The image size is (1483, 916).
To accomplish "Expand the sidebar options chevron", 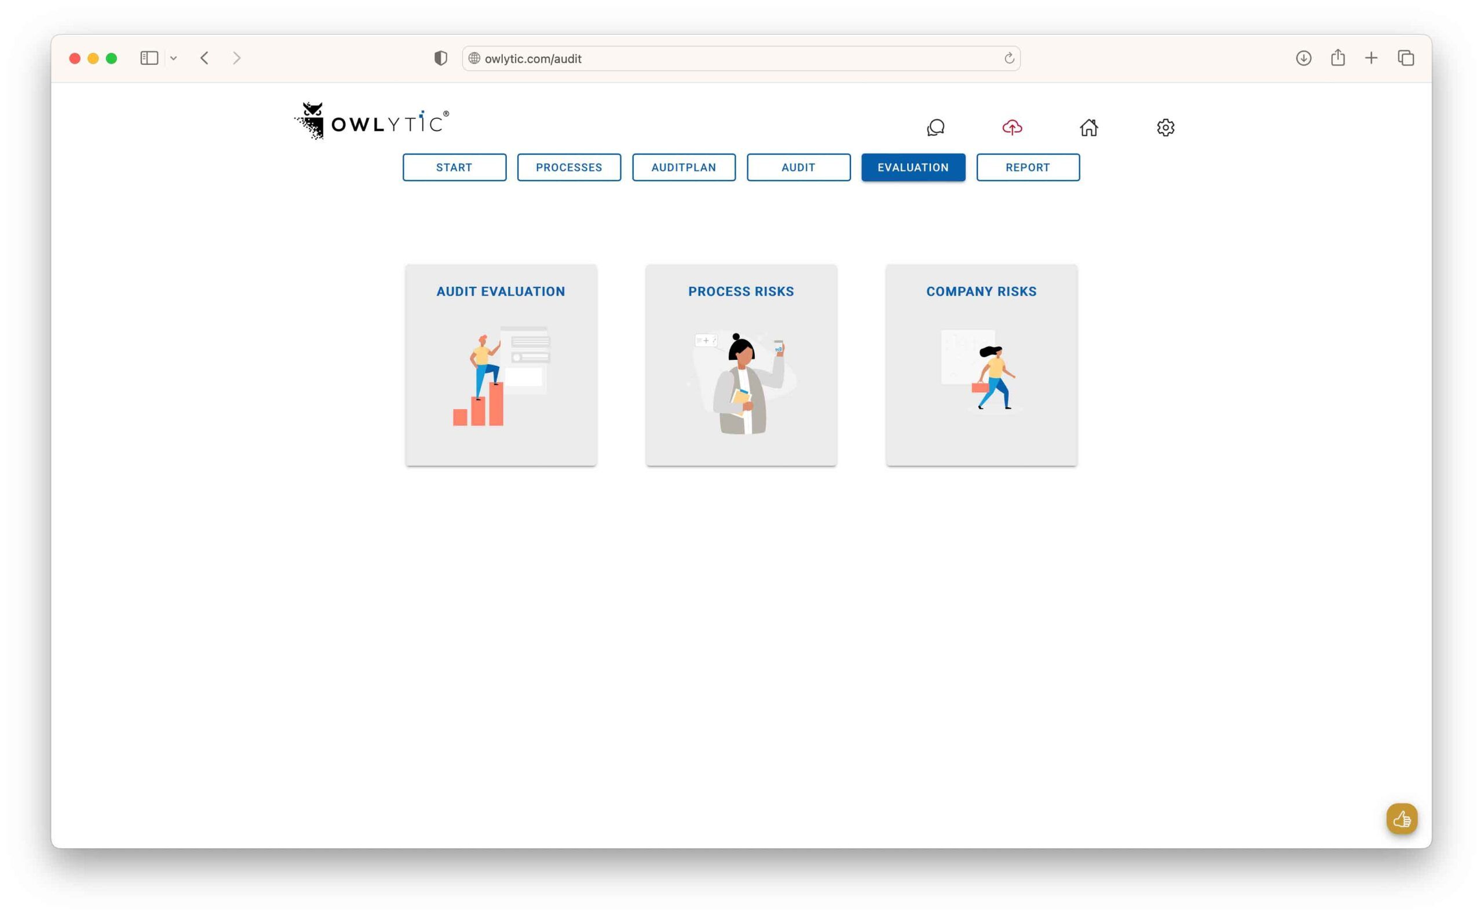I will click(174, 57).
